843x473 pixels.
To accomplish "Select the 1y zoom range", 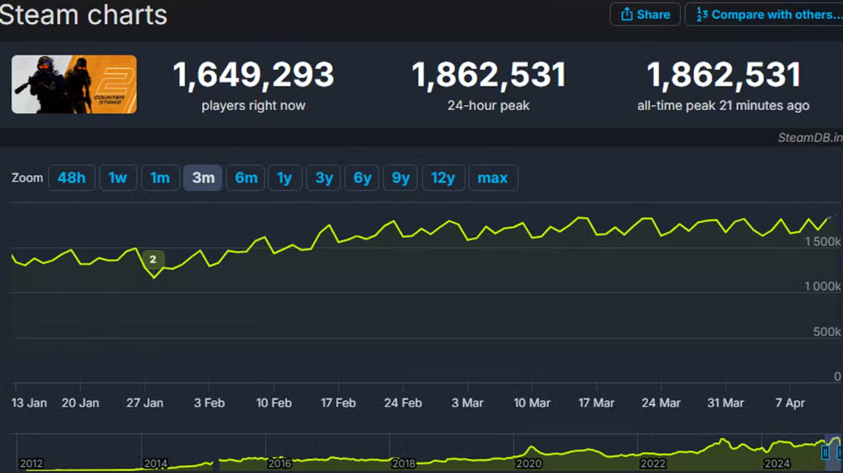I will click(284, 178).
